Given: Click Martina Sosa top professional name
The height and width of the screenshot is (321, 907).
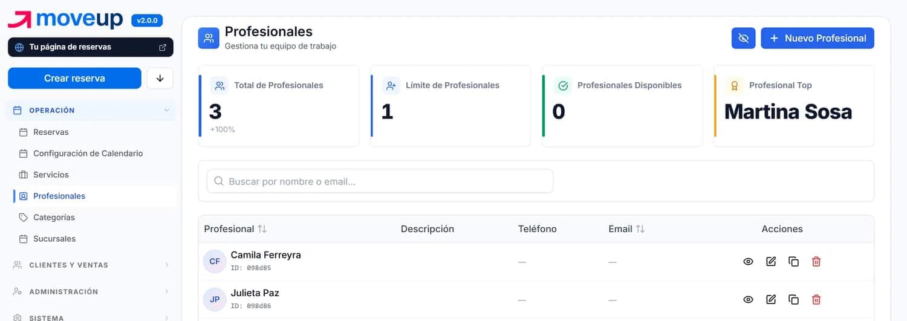Looking at the screenshot, I should [x=788, y=112].
